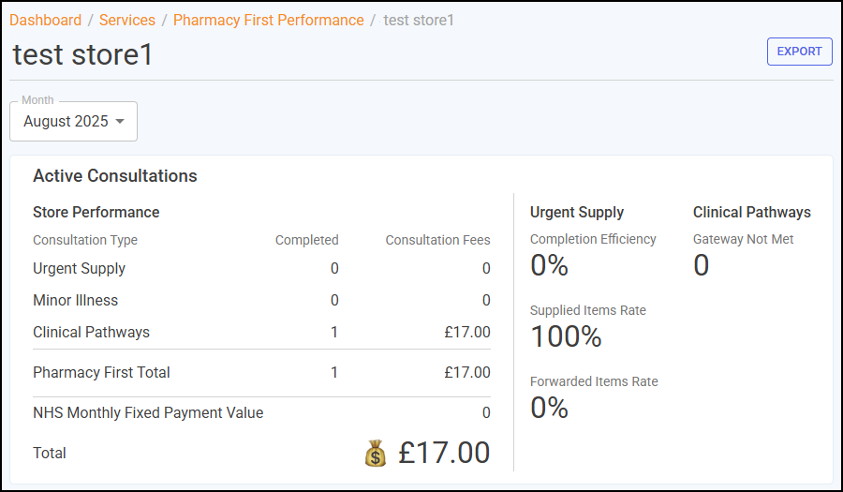Click the Completed column header
Image resolution: width=843 pixels, height=492 pixels.
coord(307,240)
